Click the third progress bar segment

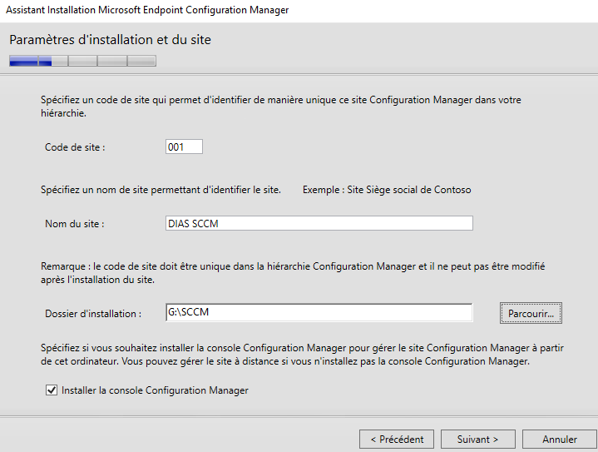(82, 60)
